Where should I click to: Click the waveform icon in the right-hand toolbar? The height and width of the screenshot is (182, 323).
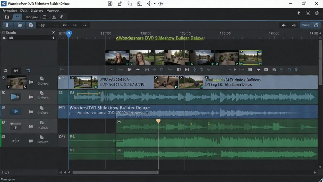284,25
